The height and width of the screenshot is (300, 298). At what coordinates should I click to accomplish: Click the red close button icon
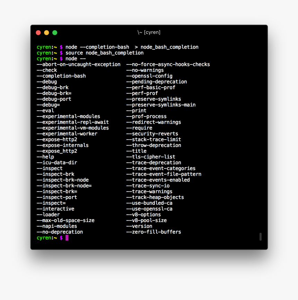click(x=38, y=32)
